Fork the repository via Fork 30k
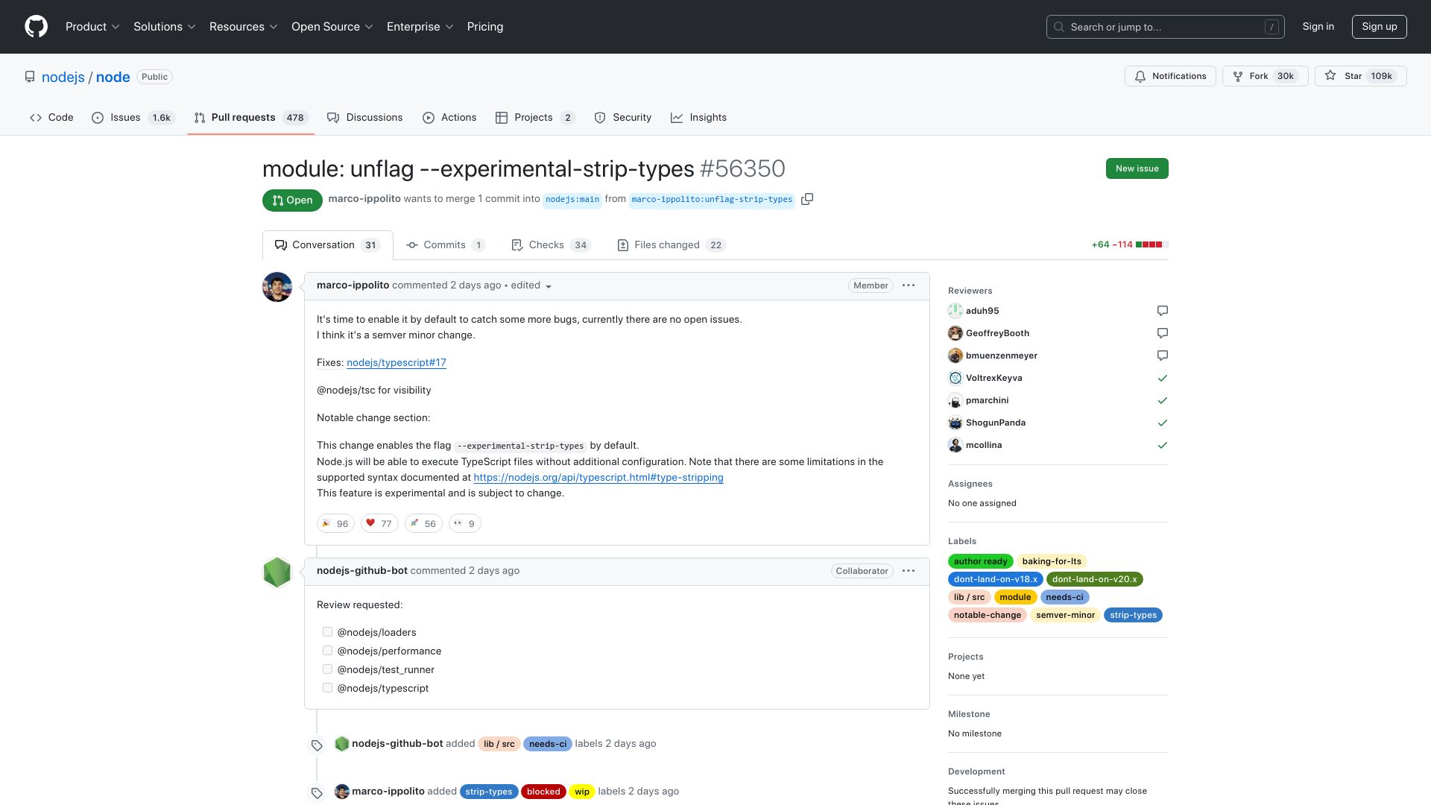 [1265, 76]
